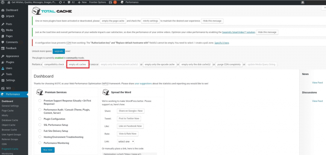Go to Page Cache submenu item
This screenshot has height=155, width=326.
pyautogui.click(x=8, y=111)
